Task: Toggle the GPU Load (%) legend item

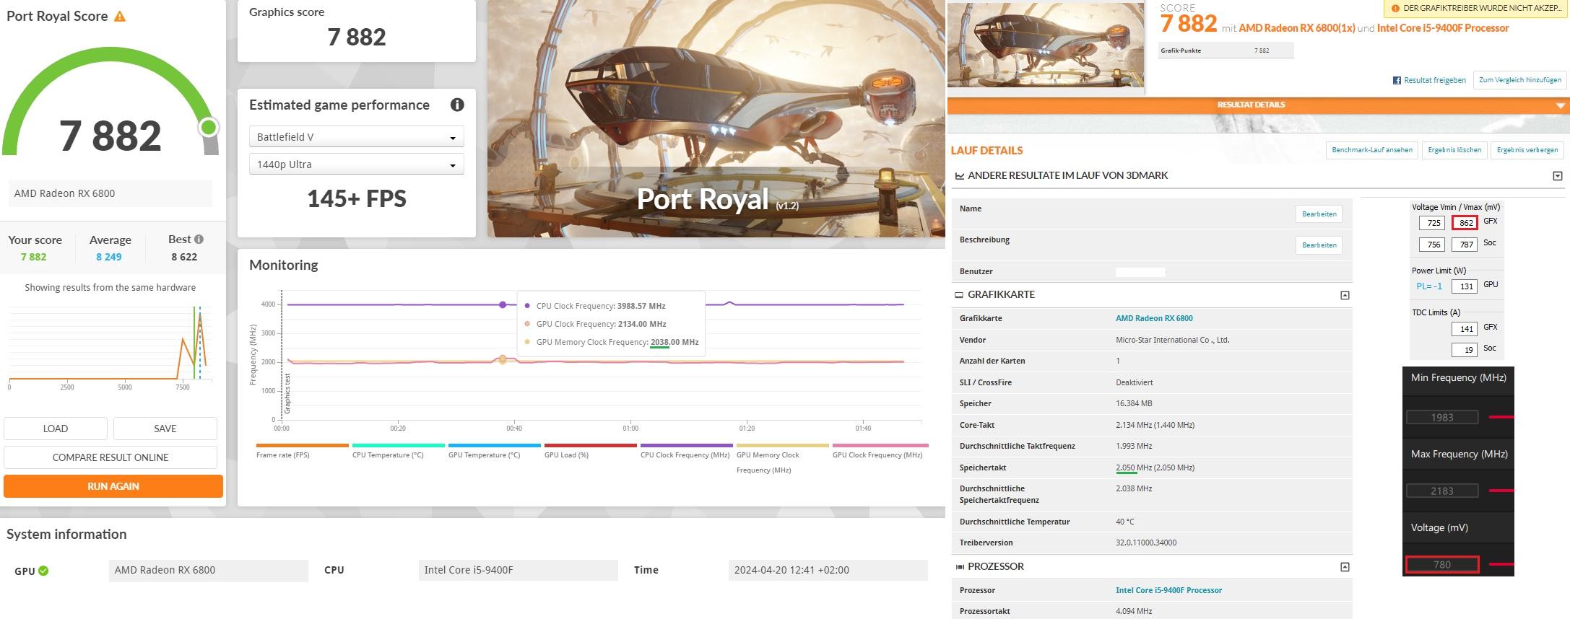Action: tap(590, 451)
